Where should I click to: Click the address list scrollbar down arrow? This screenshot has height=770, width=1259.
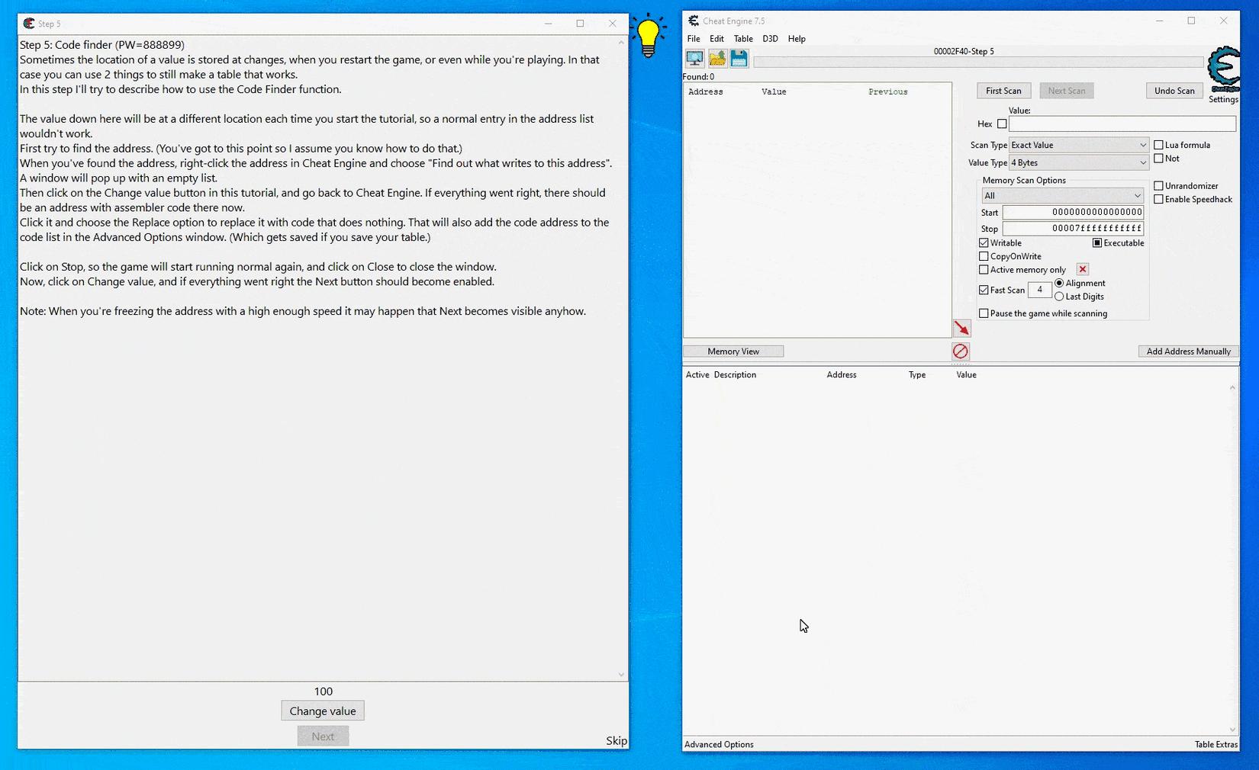tap(1232, 730)
